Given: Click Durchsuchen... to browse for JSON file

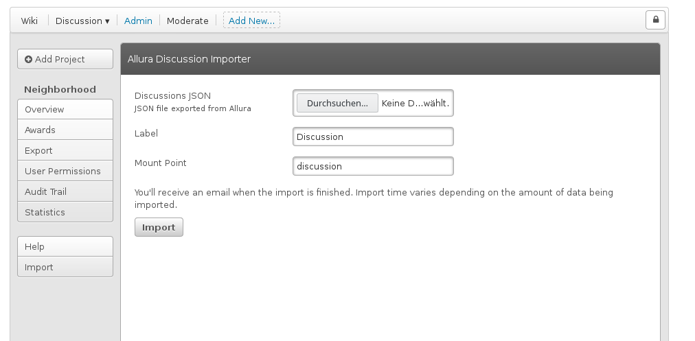Looking at the screenshot, I should coord(337,103).
